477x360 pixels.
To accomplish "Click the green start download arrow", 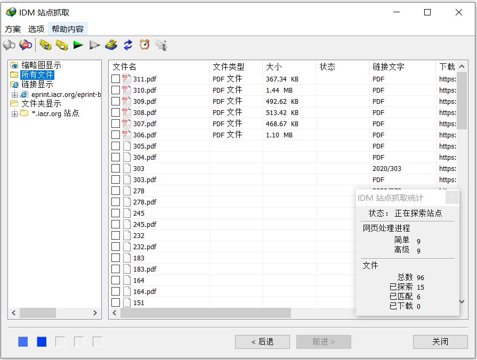I will [78, 45].
